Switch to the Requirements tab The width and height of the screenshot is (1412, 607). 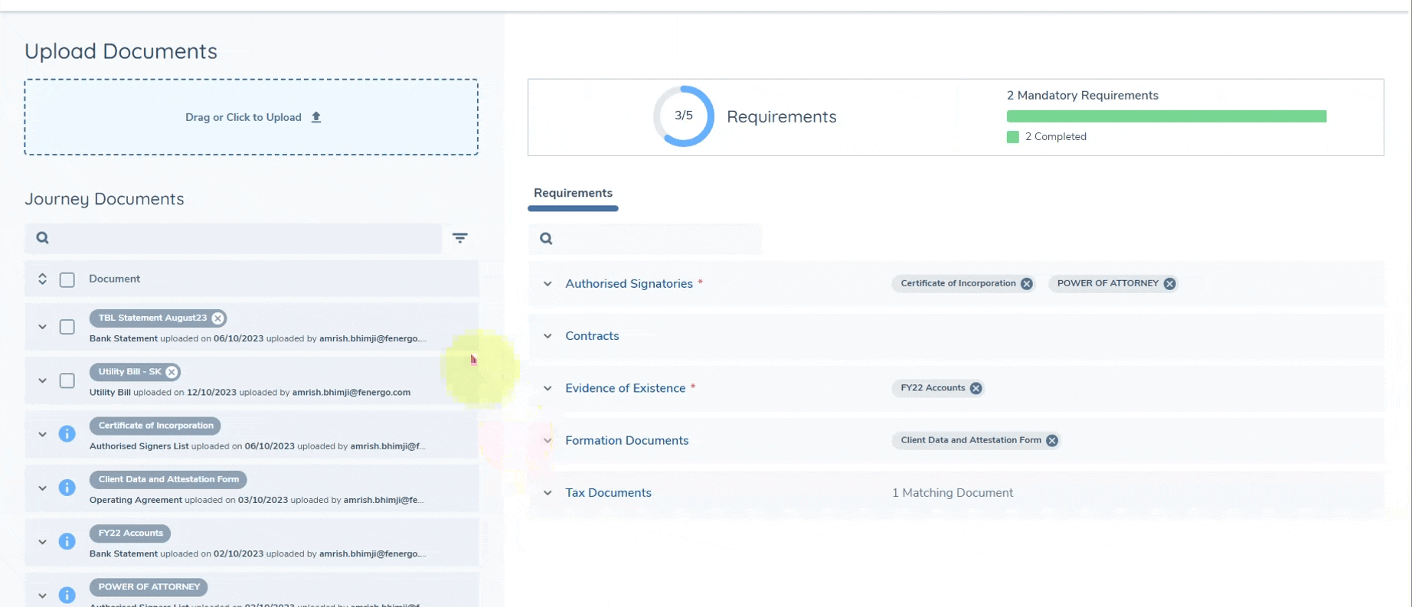pyautogui.click(x=573, y=194)
